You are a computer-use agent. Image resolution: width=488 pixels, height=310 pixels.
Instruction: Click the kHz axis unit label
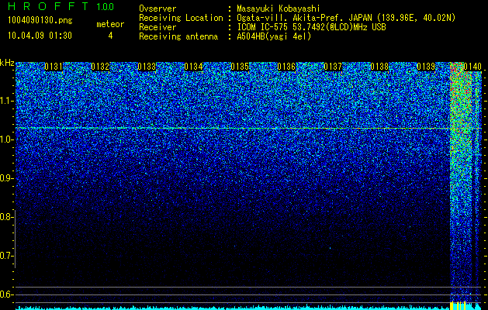[x=7, y=63]
